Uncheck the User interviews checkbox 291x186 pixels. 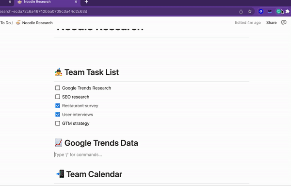[58, 115]
